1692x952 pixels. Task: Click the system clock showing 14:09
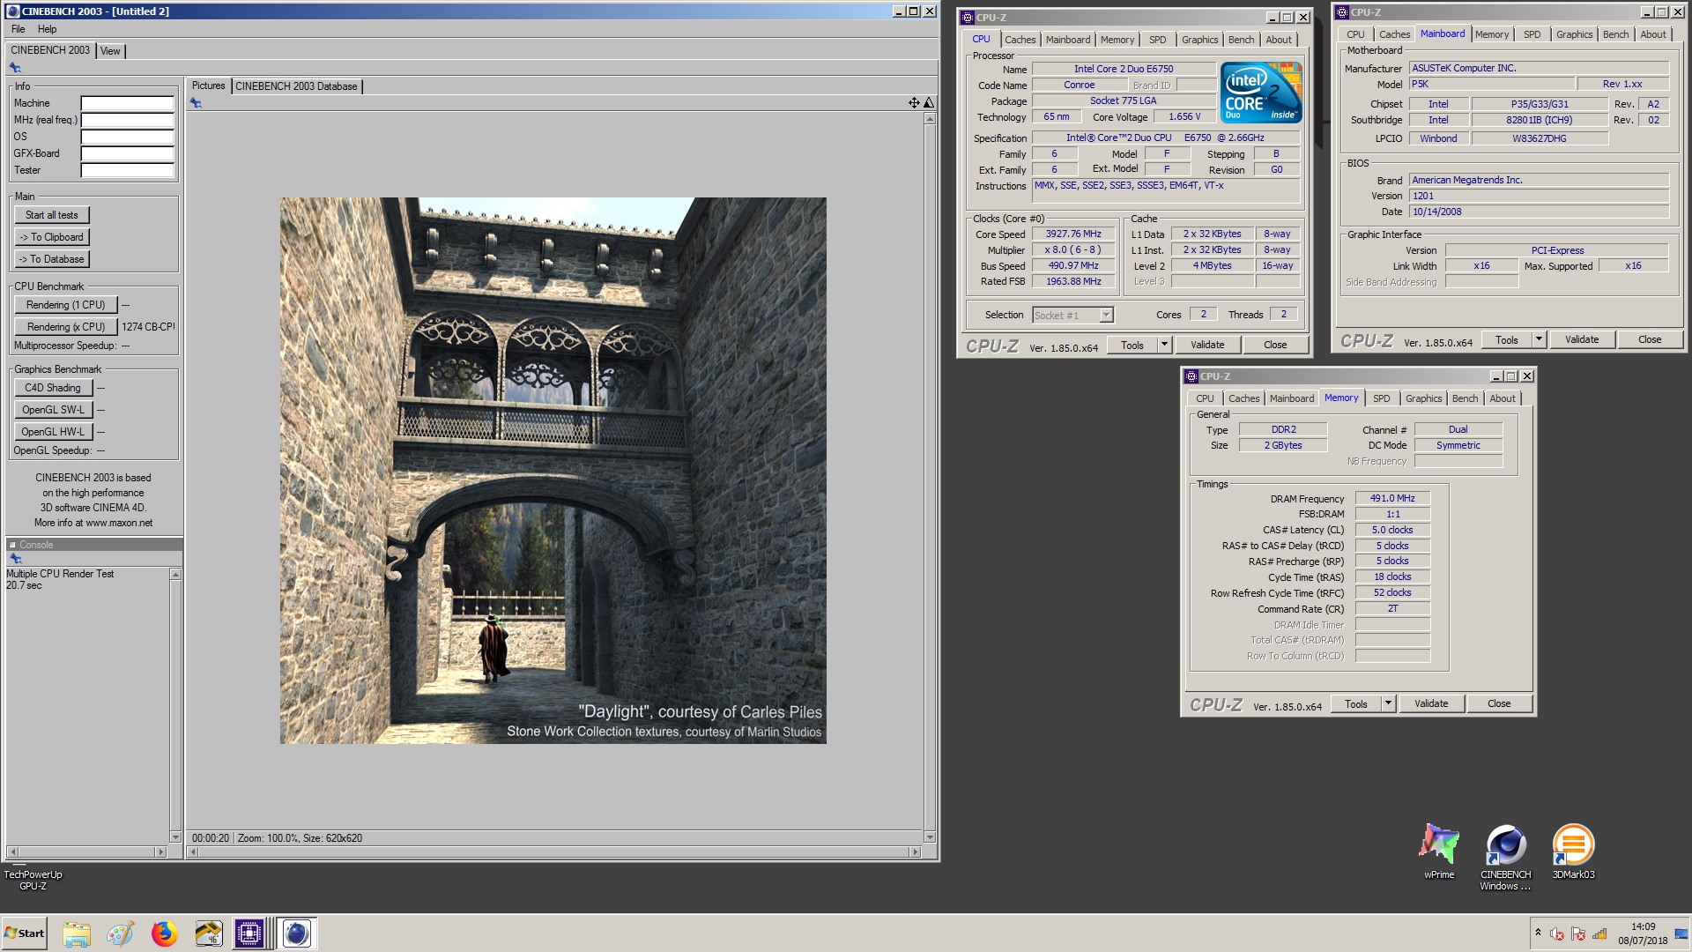[x=1643, y=926]
